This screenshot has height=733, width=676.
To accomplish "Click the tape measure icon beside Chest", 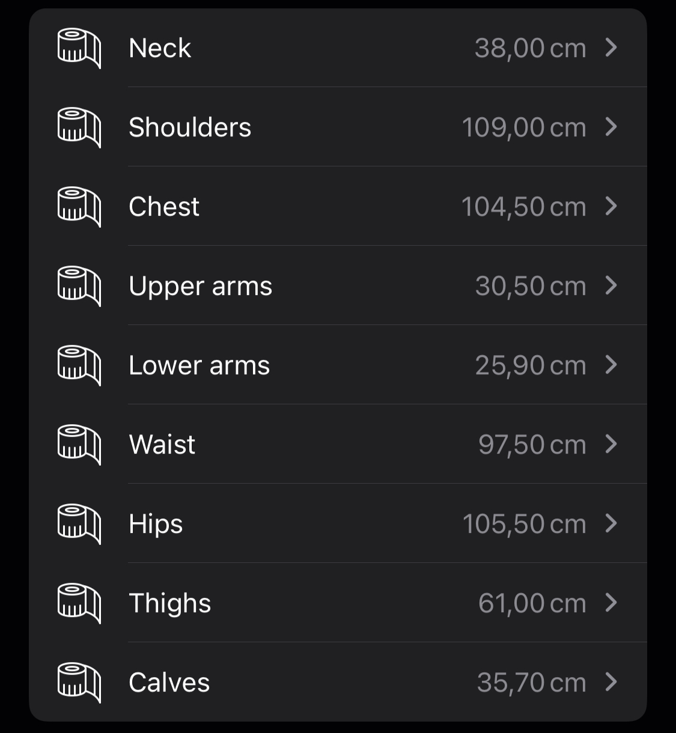I will (79, 207).
